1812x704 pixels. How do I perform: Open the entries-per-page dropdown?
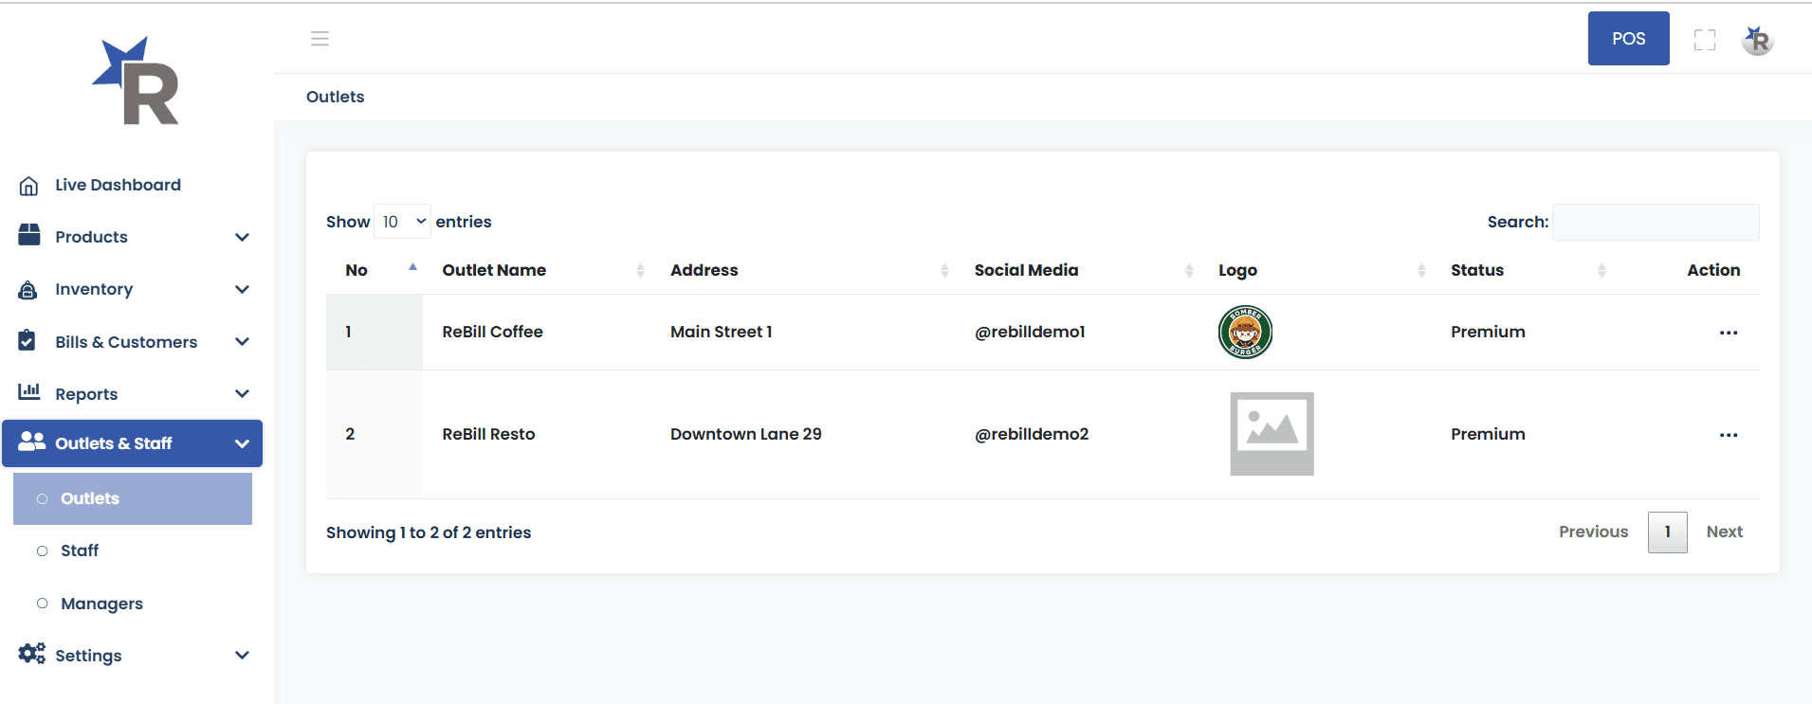click(403, 222)
